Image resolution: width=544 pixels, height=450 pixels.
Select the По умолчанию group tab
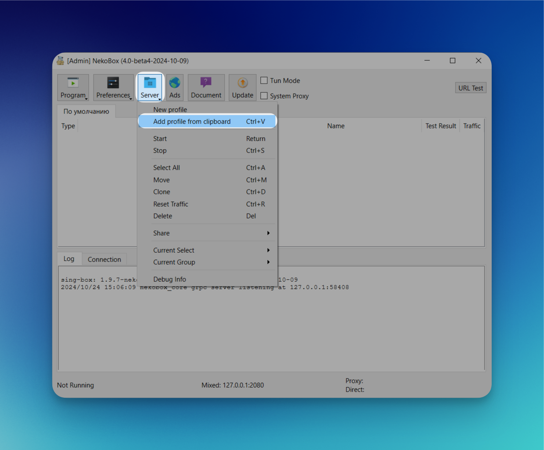(x=86, y=111)
